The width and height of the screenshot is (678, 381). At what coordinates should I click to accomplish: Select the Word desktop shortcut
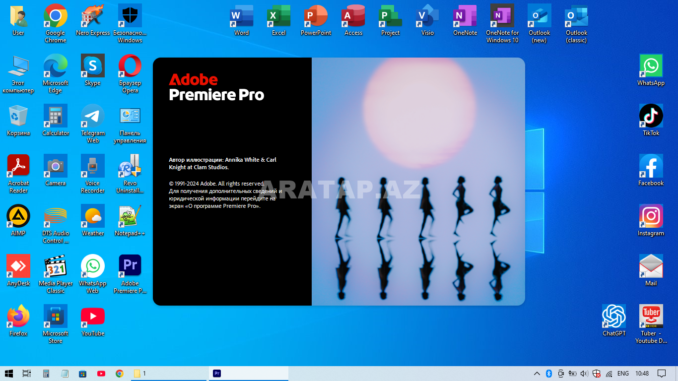242,20
